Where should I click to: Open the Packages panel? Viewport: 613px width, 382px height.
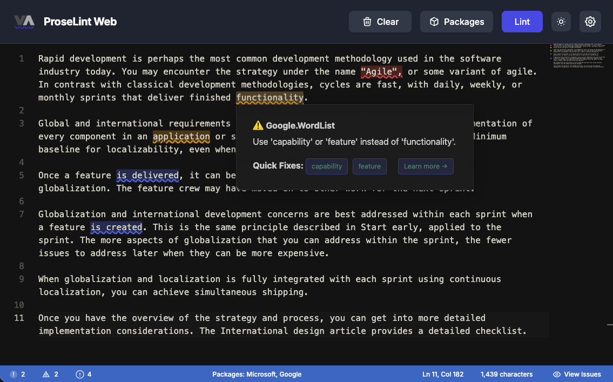click(456, 22)
